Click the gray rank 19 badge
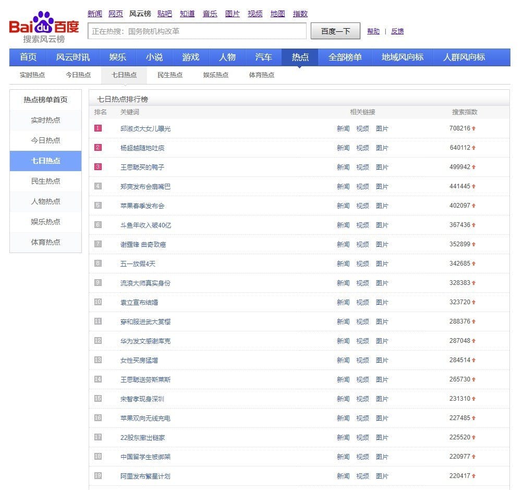The width and height of the screenshot is (524, 490). (98, 475)
